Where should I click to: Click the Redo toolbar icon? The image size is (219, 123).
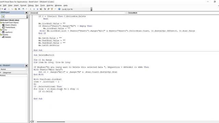(x=26, y=9)
